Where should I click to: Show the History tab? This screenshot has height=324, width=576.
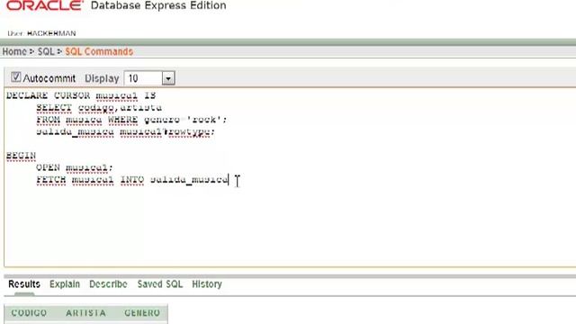click(207, 284)
